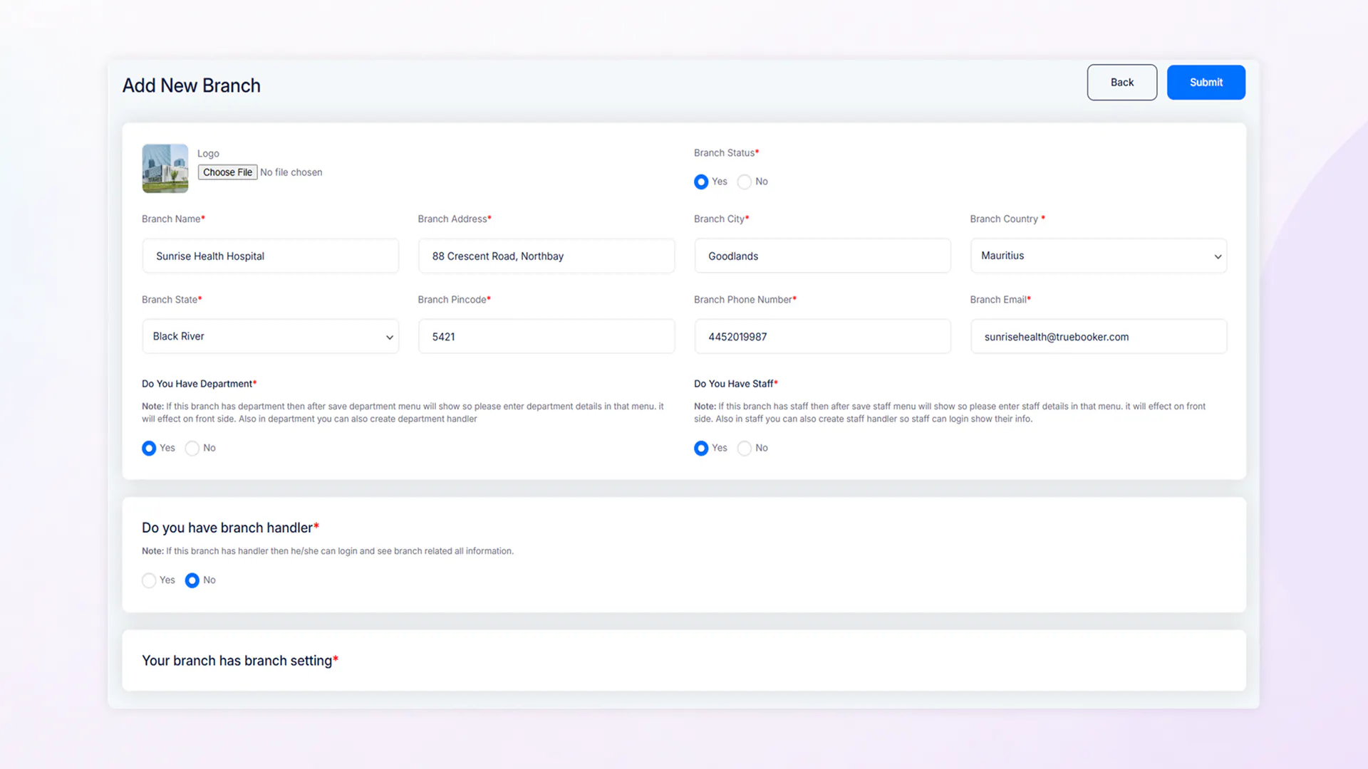Click 'Your branch has branch setting' heading
The width and height of the screenshot is (1368, 769).
(x=240, y=661)
